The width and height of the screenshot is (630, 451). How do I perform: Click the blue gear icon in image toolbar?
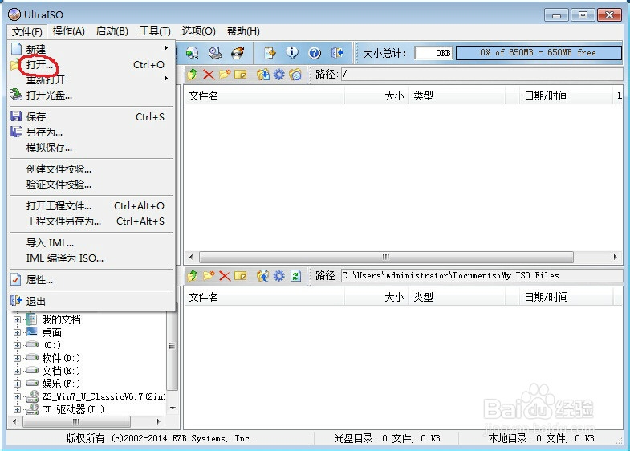click(278, 75)
